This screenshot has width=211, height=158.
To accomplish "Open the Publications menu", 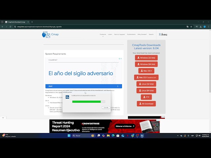I will pos(131,34).
